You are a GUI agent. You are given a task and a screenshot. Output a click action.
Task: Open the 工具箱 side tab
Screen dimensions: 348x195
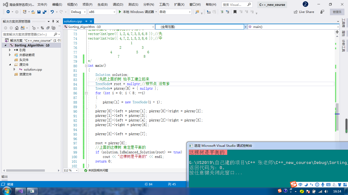(x=343, y=23)
